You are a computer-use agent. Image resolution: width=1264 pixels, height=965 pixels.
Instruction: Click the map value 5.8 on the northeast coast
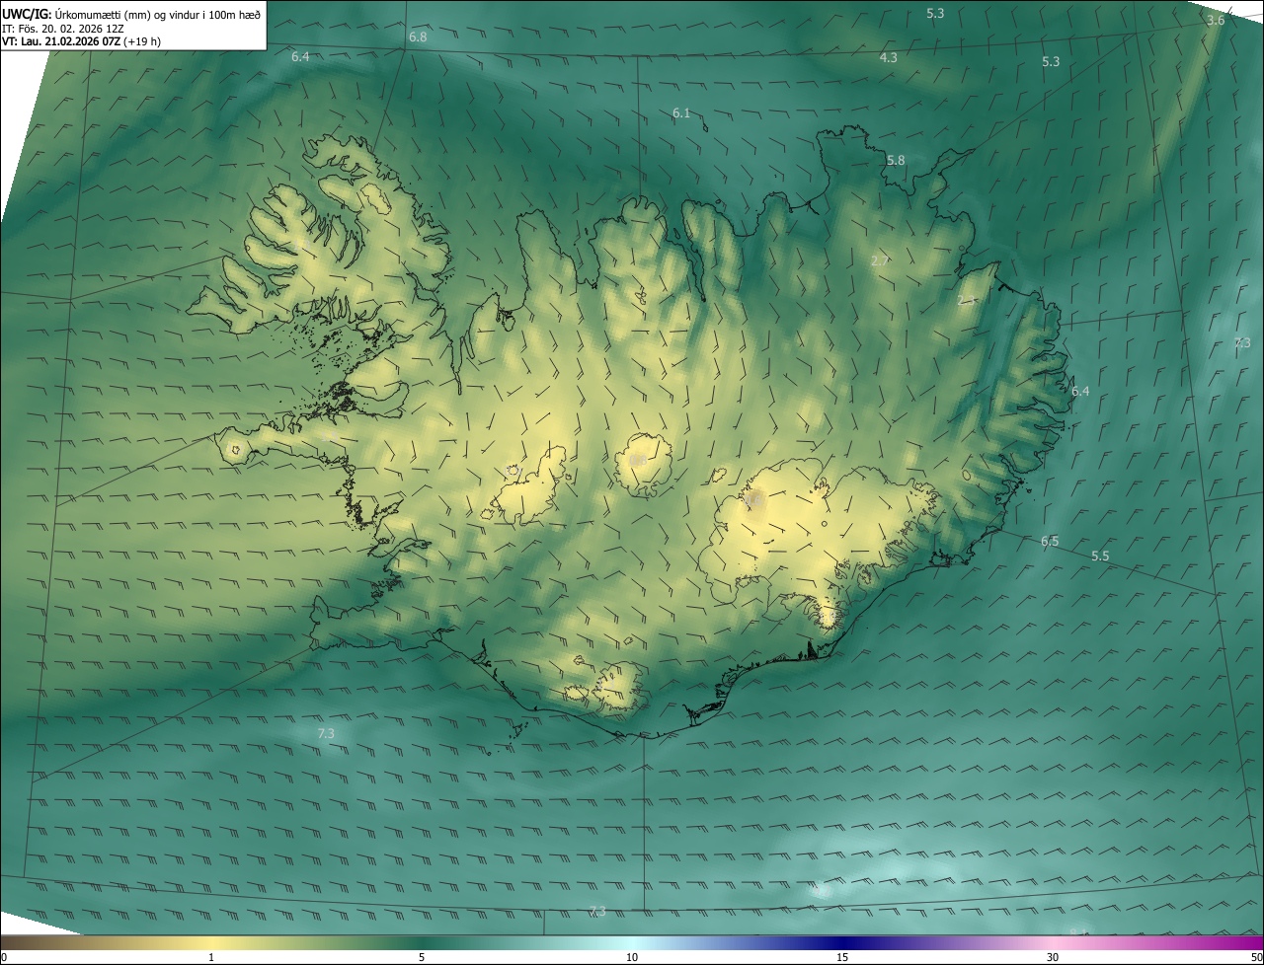pos(896,160)
